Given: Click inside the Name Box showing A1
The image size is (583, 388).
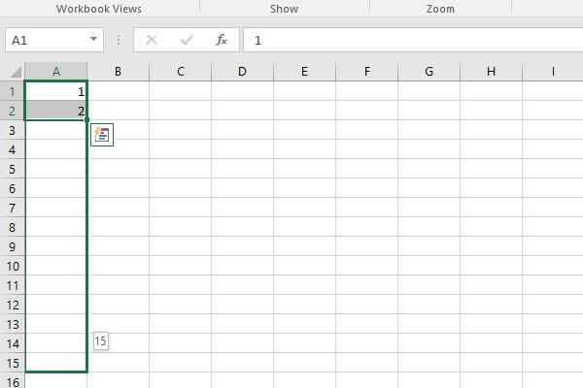Looking at the screenshot, I should pos(44,41).
